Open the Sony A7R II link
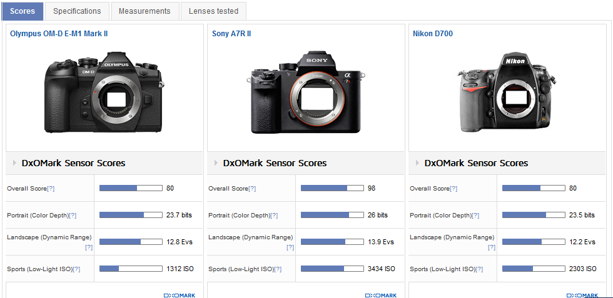The width and height of the screenshot is (613, 298). tap(231, 34)
